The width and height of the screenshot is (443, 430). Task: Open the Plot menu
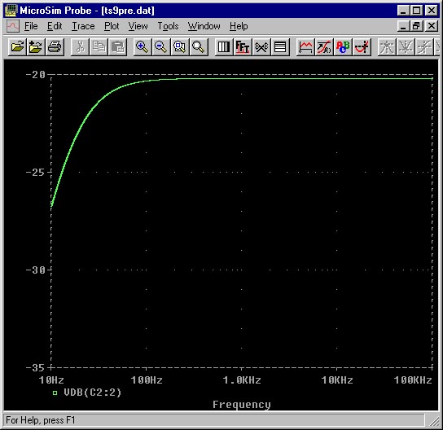click(112, 26)
